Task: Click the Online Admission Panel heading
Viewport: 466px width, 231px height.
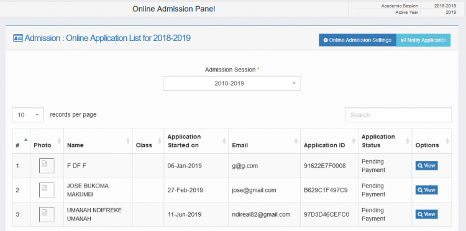Action: click(173, 9)
